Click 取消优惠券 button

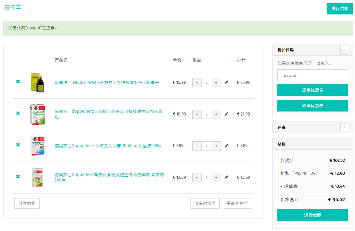313,106
